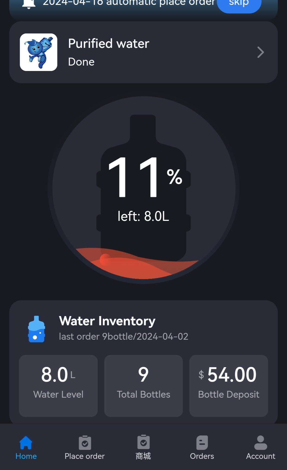Click the Purified water mascot logo

39,52
